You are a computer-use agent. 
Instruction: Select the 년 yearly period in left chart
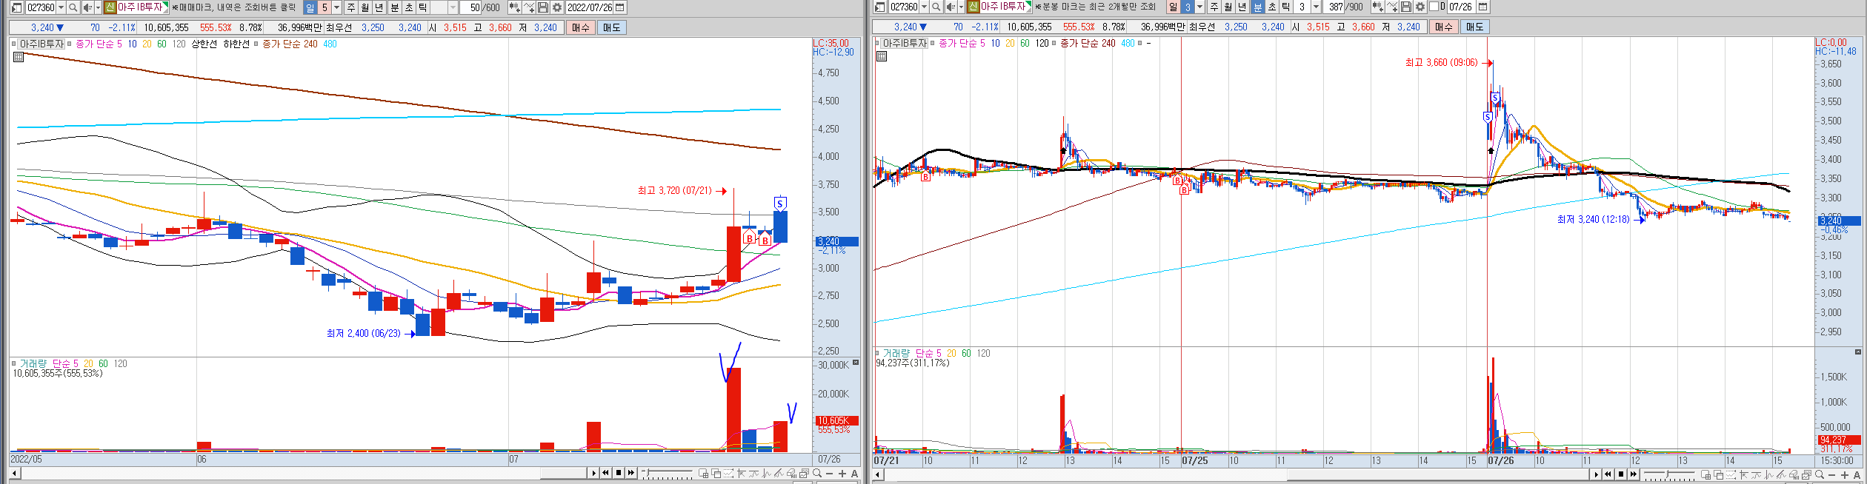click(379, 7)
